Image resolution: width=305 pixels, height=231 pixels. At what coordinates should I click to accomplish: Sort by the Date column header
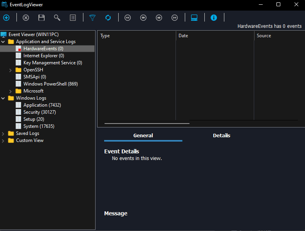coord(183,36)
